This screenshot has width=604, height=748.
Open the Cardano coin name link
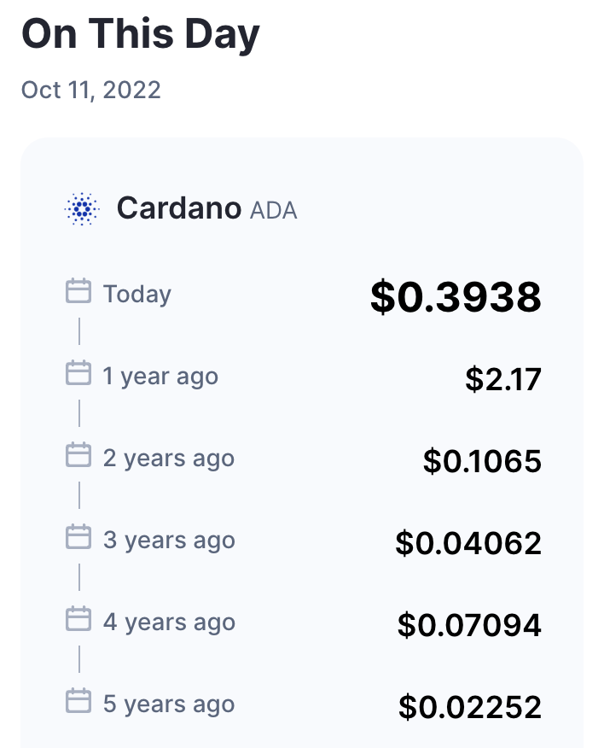[178, 207]
